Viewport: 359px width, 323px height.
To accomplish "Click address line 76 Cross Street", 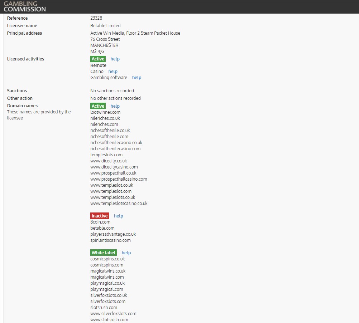I will [x=105, y=39].
